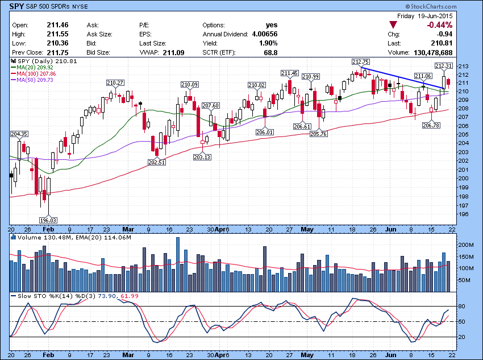Click the 210.27 price annotation
Screen dimensions: 483x360
115,82
